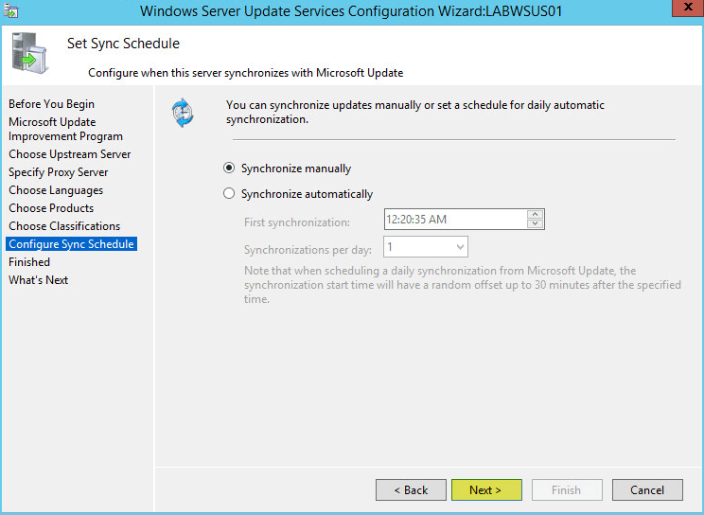
Task: Open the Choose Classifications step
Action: point(64,226)
